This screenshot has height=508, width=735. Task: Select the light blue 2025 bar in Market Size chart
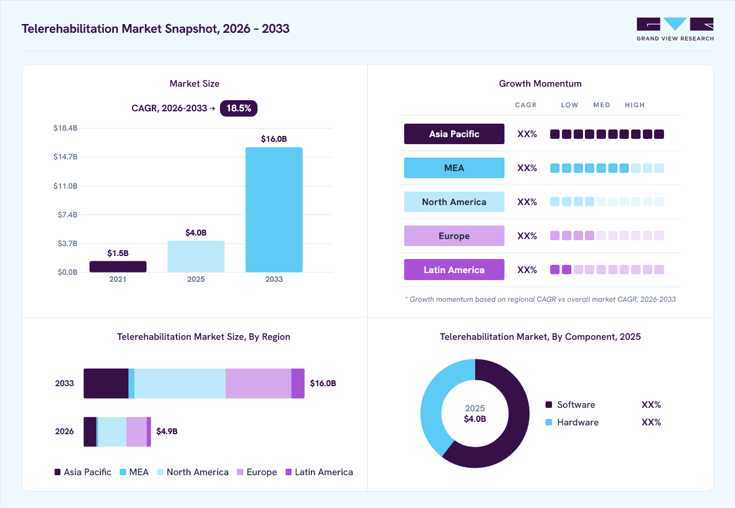(x=196, y=257)
